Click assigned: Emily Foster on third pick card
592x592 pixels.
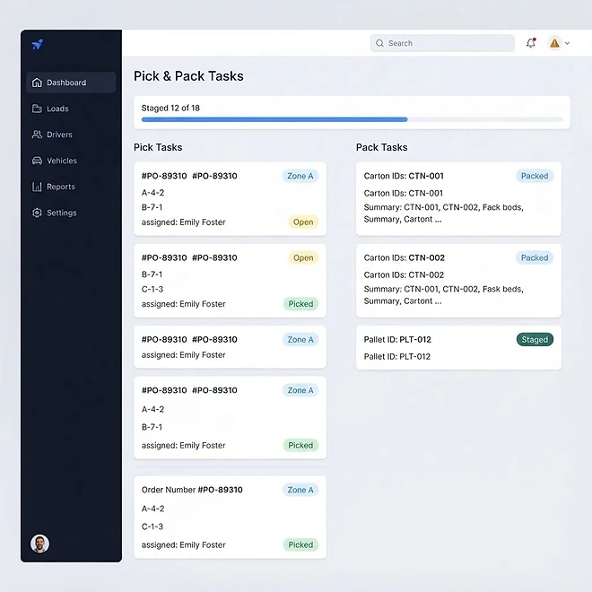click(x=184, y=355)
